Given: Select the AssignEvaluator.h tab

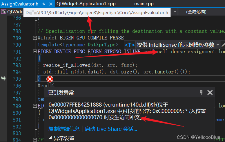Looking at the screenshot, I should [20, 4].
